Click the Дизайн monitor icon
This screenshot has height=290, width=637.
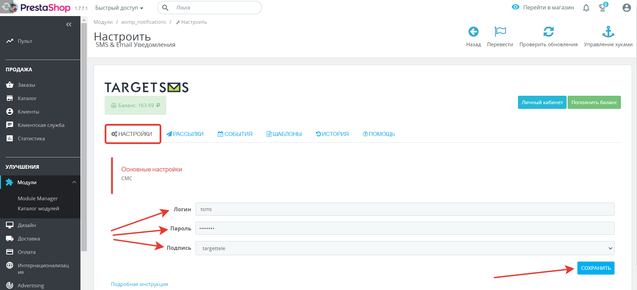point(10,225)
